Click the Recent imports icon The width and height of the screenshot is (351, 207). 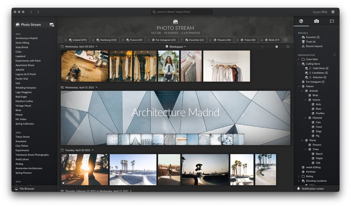tap(303, 46)
